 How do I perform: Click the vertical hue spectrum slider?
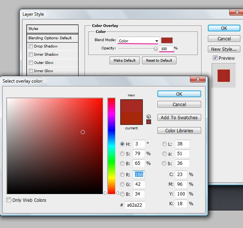111,146
